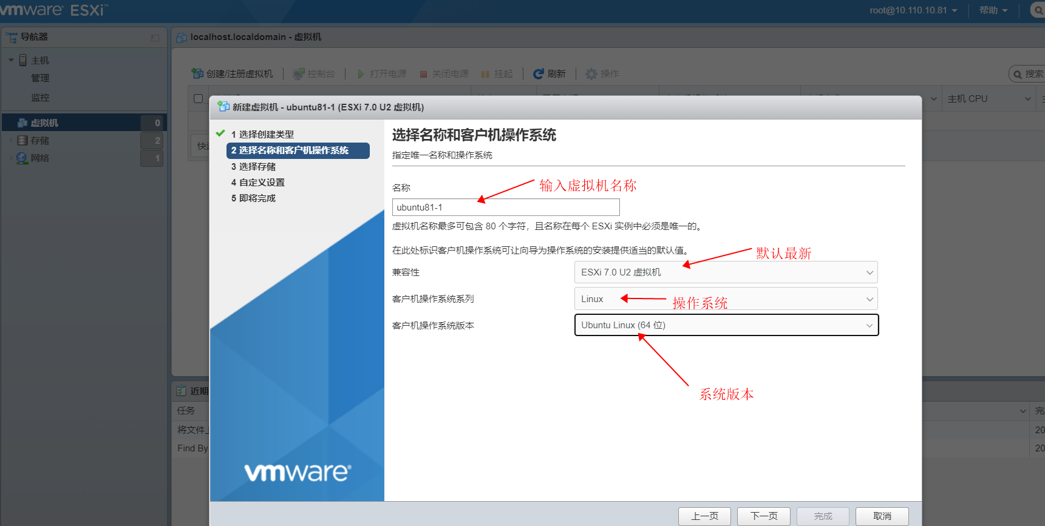
Task: Click the Create/Register VM icon (创建/注册虚拟机)
Action: click(x=197, y=73)
